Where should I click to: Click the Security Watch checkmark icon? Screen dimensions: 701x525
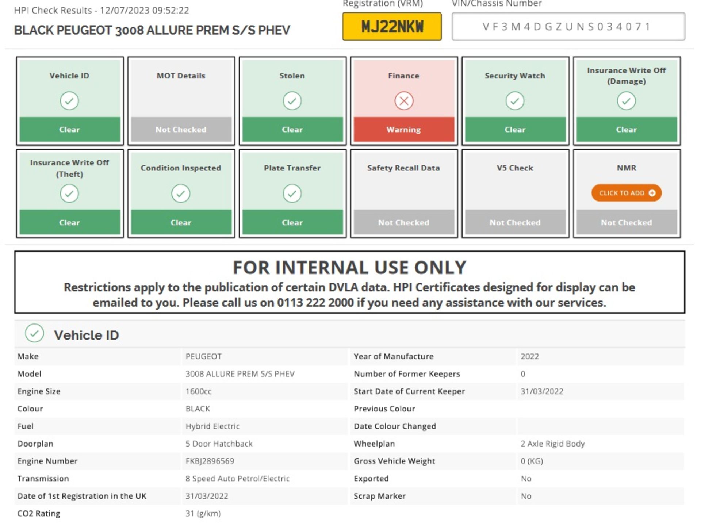pyautogui.click(x=515, y=101)
